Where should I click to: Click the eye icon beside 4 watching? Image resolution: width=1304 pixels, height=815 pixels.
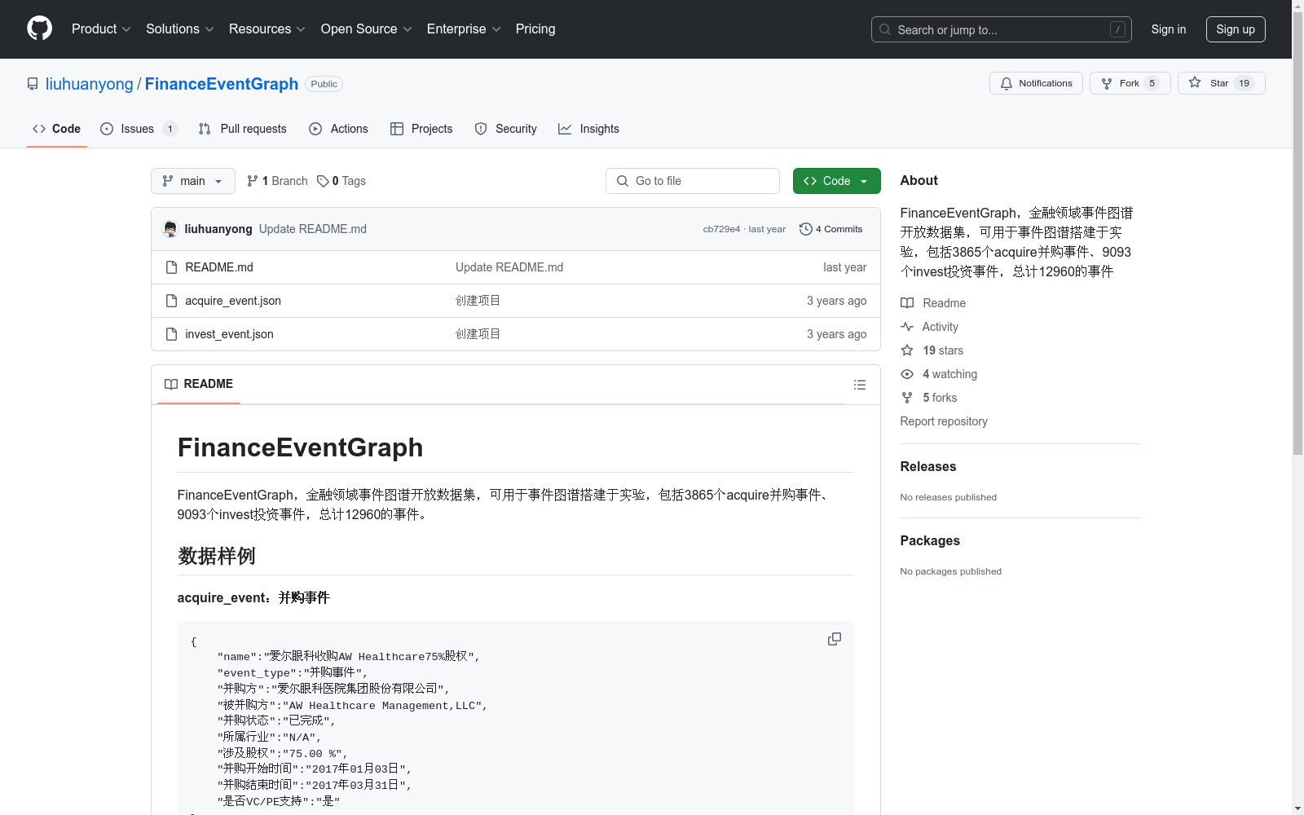tap(907, 374)
